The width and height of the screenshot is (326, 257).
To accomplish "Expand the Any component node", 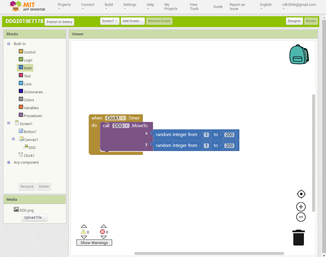I will tap(9, 163).
